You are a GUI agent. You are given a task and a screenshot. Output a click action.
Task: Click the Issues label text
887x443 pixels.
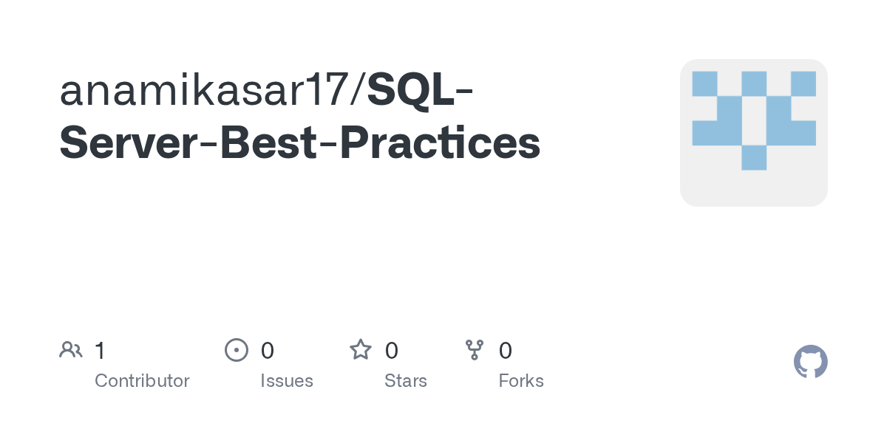click(287, 381)
